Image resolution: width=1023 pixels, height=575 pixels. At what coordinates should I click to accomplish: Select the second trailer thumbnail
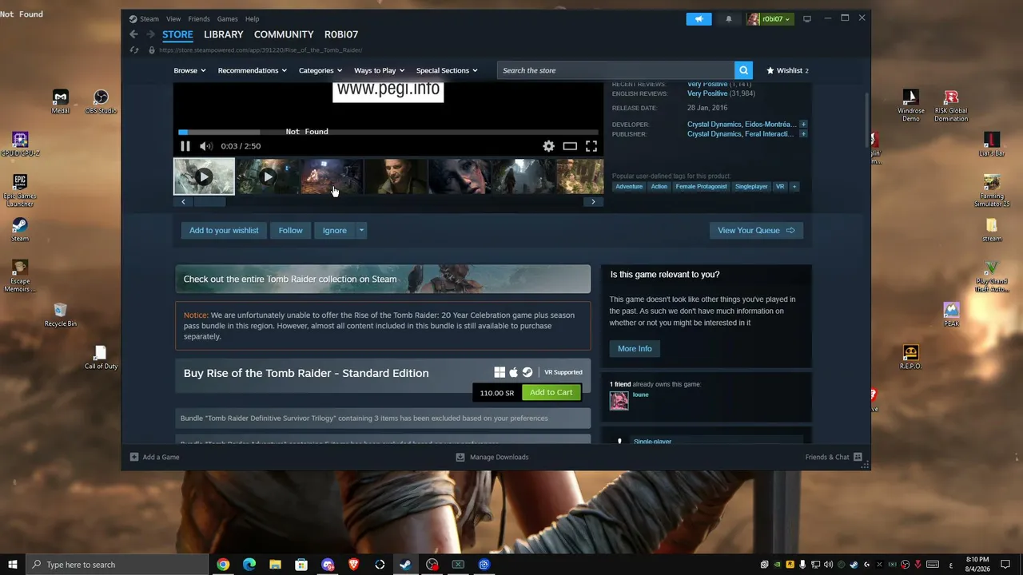(268, 176)
